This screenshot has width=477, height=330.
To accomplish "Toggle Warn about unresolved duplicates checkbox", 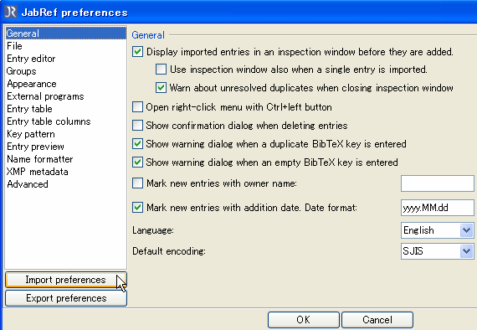I will [x=161, y=88].
